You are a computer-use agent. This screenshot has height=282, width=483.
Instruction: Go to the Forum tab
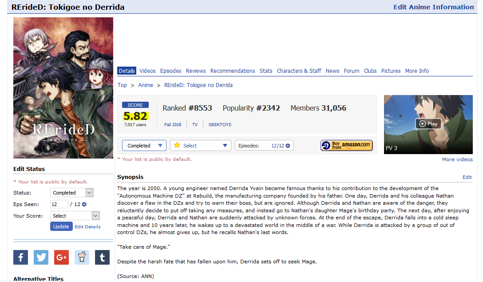pyautogui.click(x=352, y=71)
